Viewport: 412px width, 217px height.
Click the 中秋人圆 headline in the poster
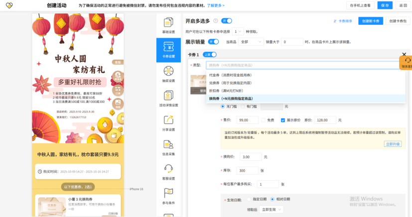(70, 59)
